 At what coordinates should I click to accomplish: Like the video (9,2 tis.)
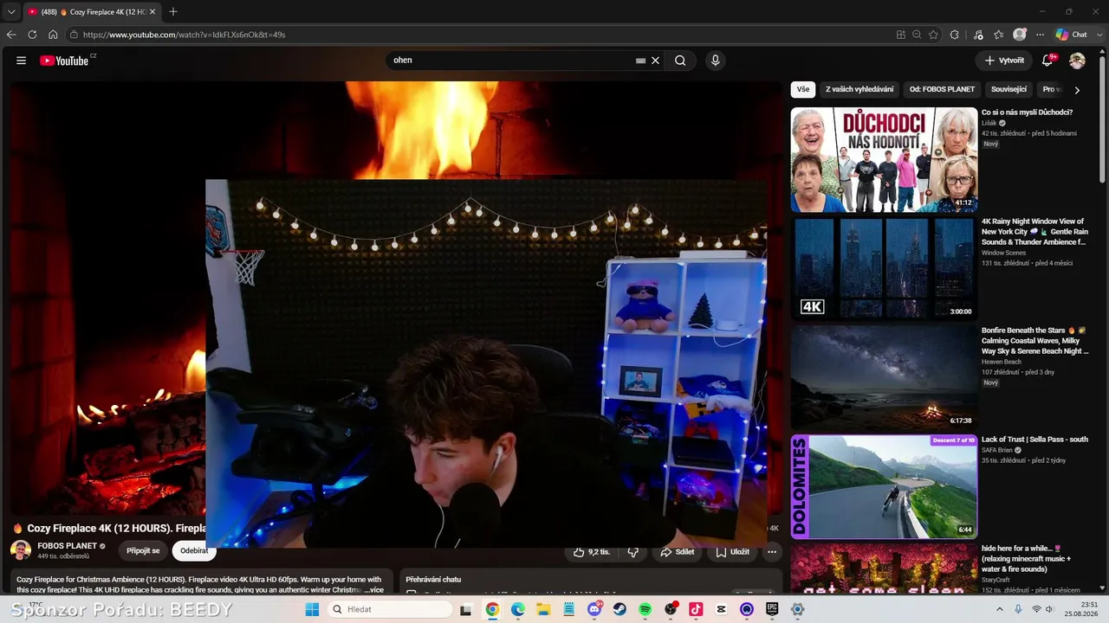point(592,552)
